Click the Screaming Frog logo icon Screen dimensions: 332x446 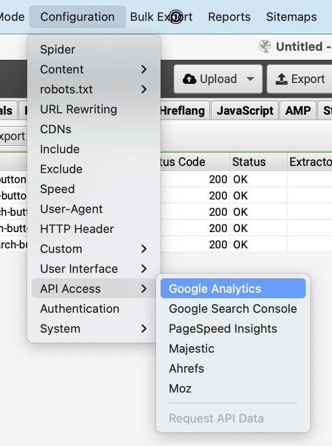(x=264, y=46)
